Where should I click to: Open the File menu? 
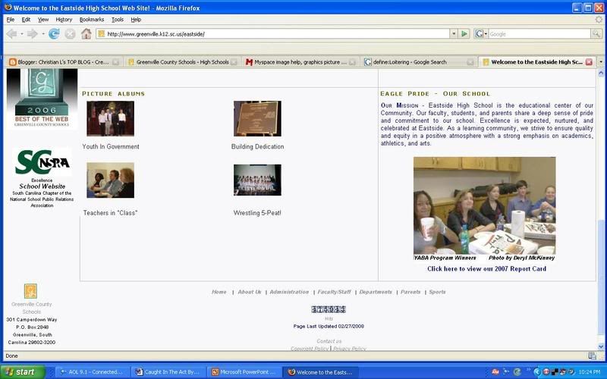pos(11,20)
